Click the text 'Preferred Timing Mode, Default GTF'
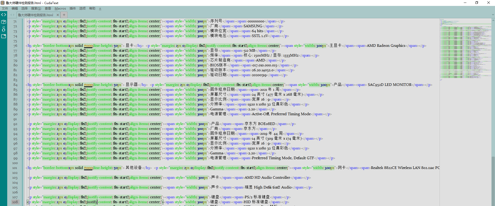This screenshot has width=495, height=206. [283, 158]
